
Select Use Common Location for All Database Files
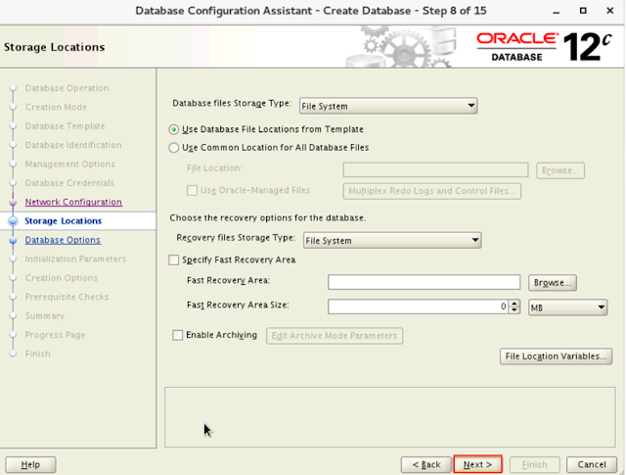click(174, 148)
